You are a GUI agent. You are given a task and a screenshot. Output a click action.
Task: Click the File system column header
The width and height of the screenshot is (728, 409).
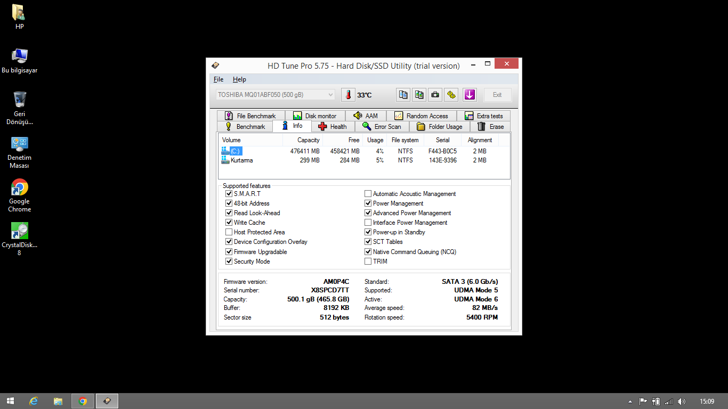click(x=405, y=140)
